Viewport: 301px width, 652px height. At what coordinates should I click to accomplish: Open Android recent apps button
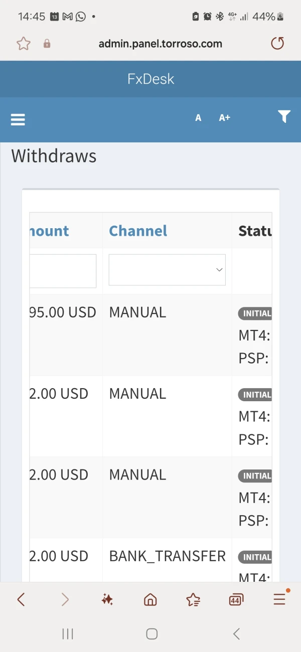click(68, 634)
